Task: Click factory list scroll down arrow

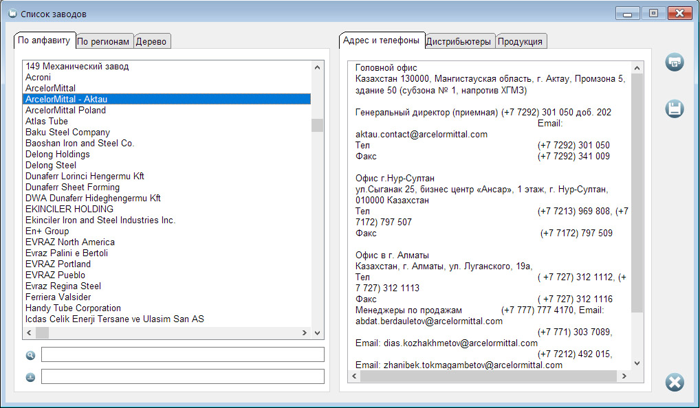Action: tap(318, 332)
